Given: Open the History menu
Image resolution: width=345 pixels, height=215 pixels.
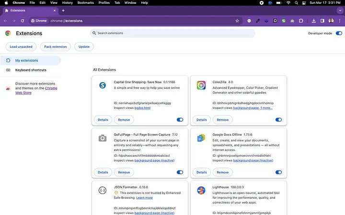Looking at the screenshot, I should click(x=68, y=3).
